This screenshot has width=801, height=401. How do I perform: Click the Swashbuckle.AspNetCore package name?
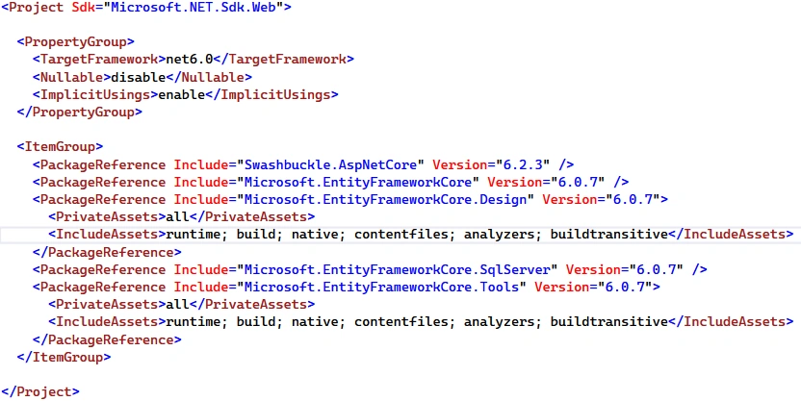pos(330,164)
